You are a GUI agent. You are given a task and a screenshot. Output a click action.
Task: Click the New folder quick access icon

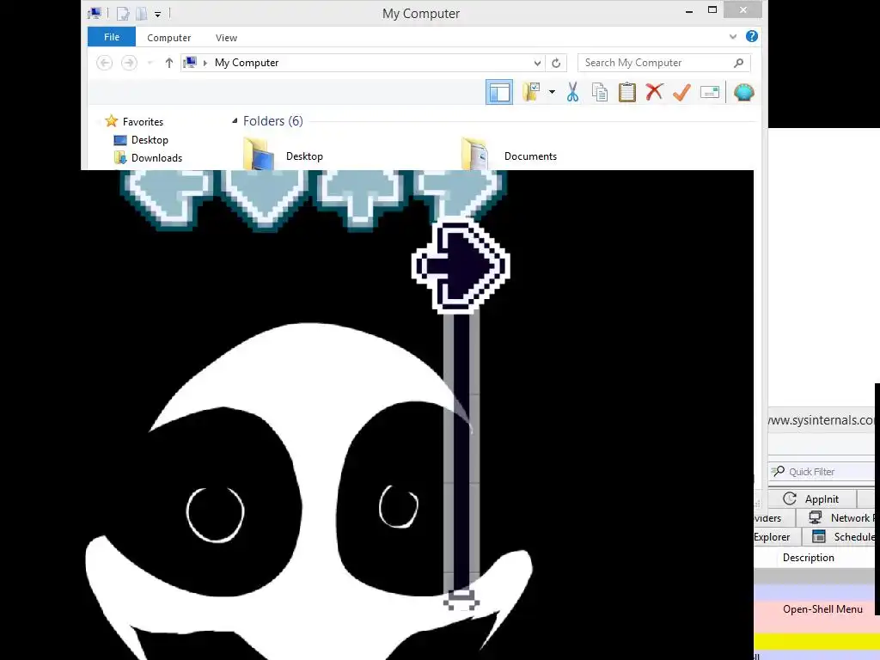click(x=142, y=14)
